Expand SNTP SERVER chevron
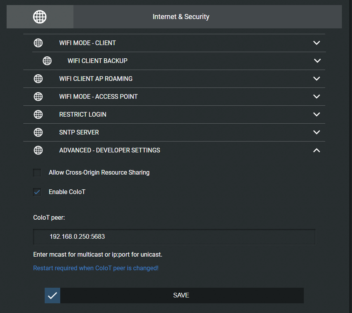This screenshot has height=313, width=352. point(317,132)
